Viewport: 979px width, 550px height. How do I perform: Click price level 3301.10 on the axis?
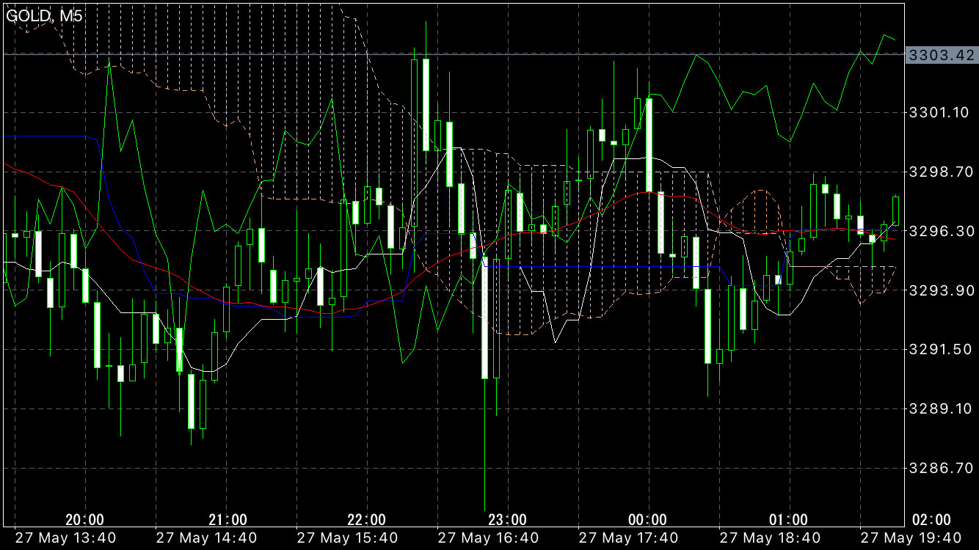tap(941, 112)
